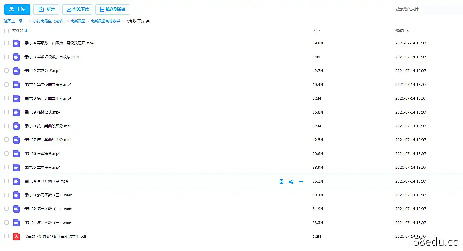Click the video icon of 课时01 多元函数（一）
The height and width of the screenshot is (251, 463).
click(x=17, y=223)
